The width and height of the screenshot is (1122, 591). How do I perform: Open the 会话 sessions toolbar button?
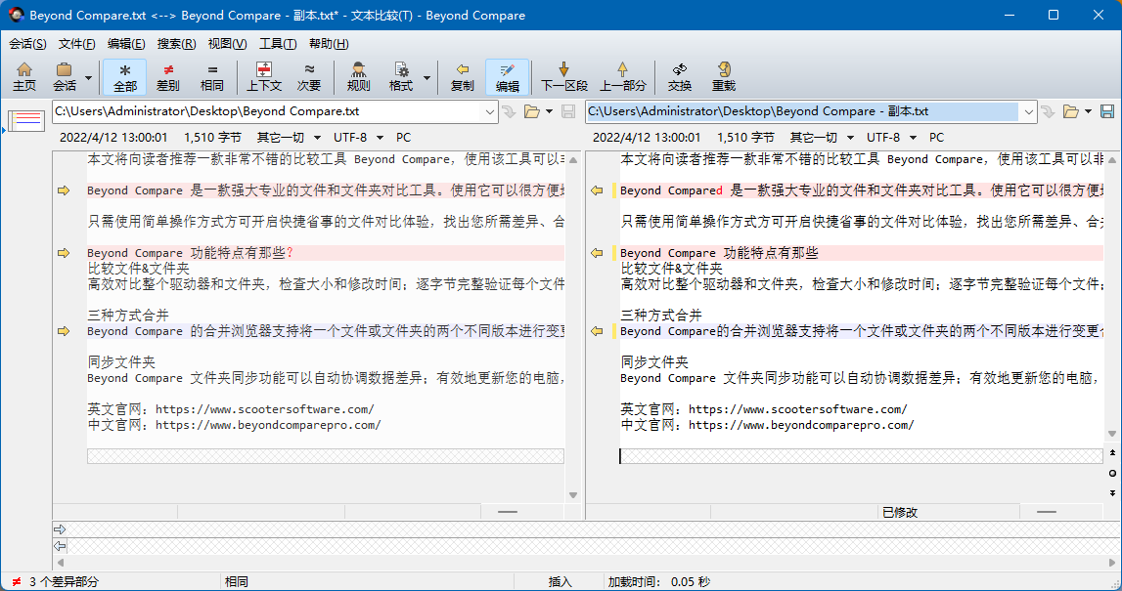coord(65,76)
